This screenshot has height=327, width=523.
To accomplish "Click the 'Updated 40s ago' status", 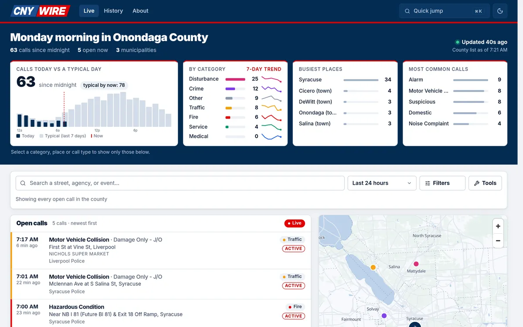I will coord(481,42).
